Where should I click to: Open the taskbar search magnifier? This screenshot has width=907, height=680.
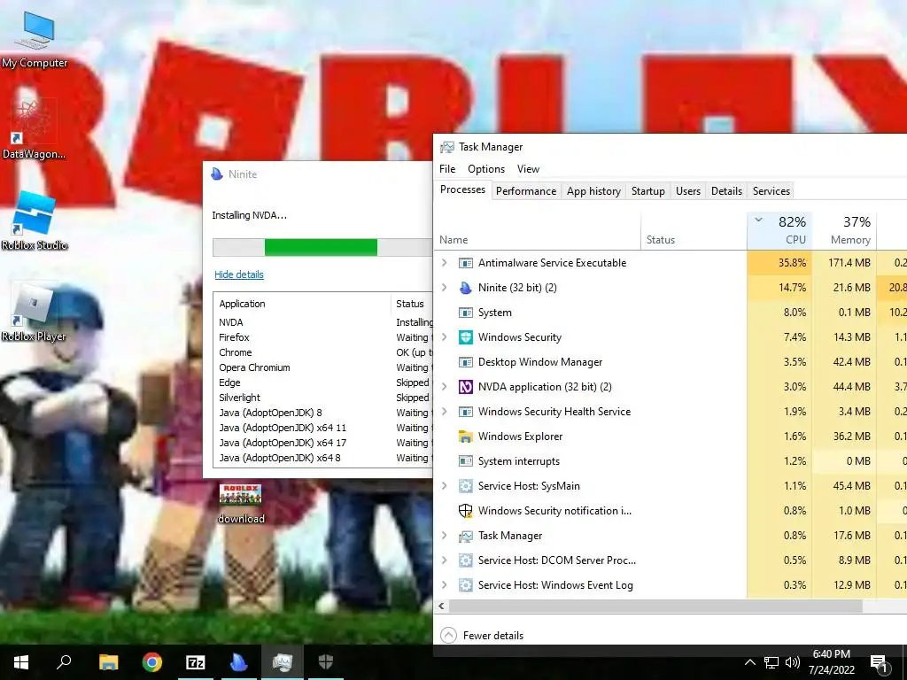tap(64, 662)
